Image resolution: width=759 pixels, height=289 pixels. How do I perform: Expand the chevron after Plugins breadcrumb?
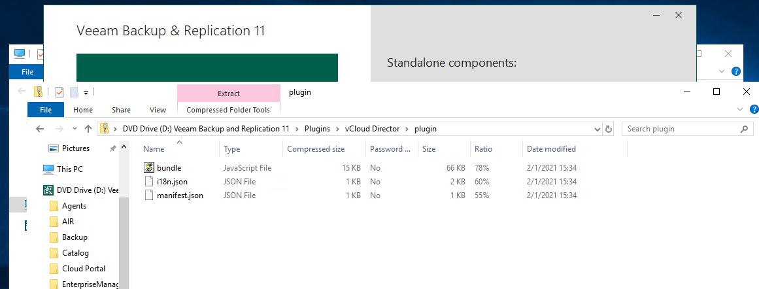[337, 129]
